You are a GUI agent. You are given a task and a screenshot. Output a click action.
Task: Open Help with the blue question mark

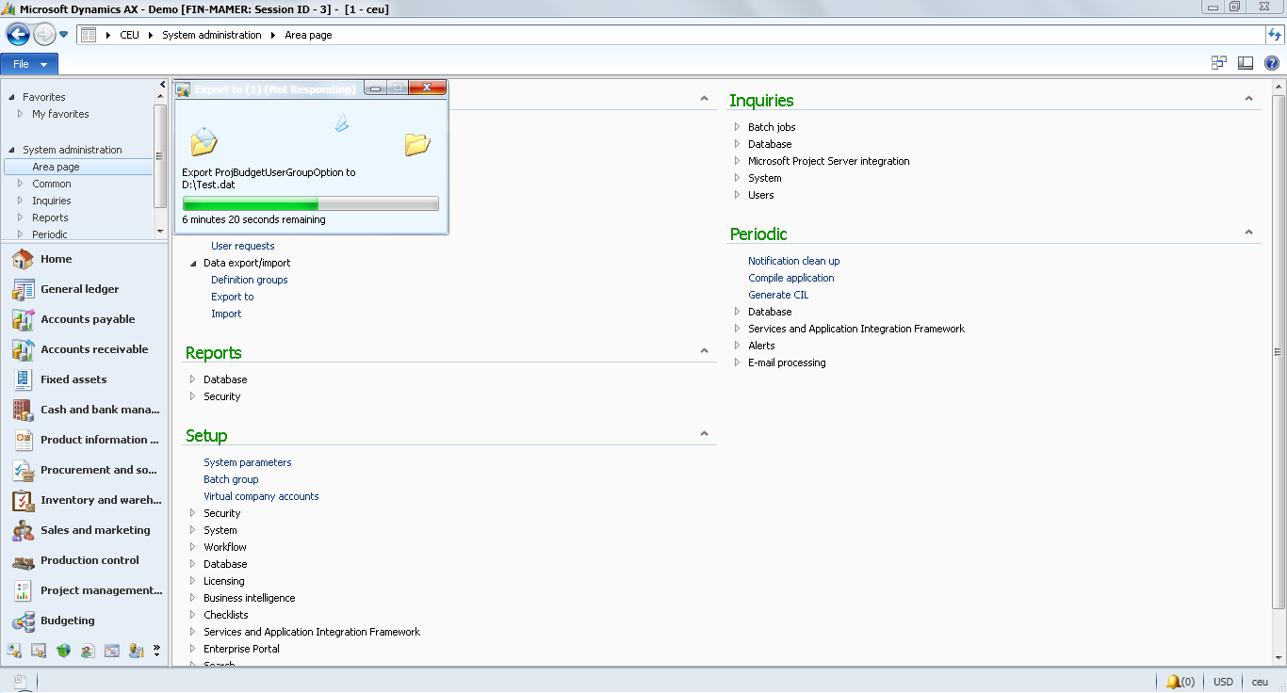point(1272,63)
